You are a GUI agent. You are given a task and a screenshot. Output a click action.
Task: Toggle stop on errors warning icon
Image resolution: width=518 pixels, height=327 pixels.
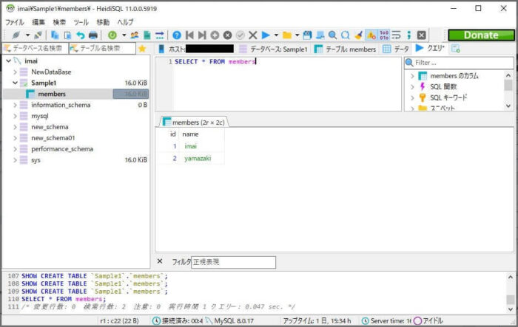[371, 35]
